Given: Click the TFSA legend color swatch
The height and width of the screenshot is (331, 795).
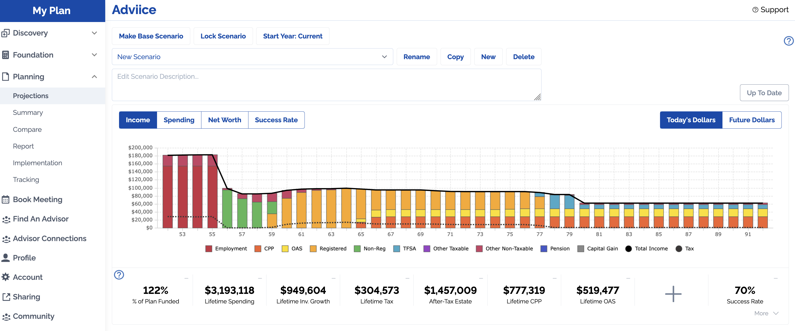Looking at the screenshot, I should coord(397,249).
